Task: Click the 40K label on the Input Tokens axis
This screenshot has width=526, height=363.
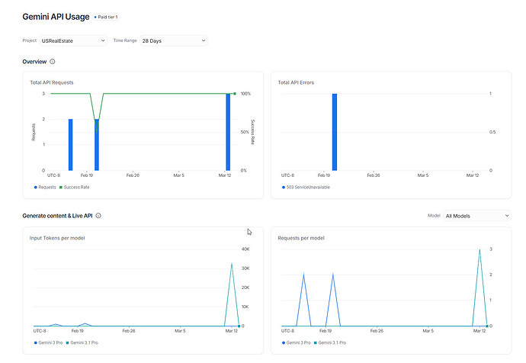Action: click(245, 249)
